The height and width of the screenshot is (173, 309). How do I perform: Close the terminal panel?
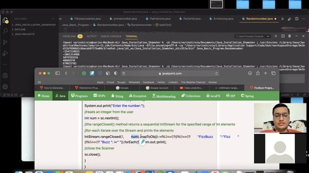(303, 36)
